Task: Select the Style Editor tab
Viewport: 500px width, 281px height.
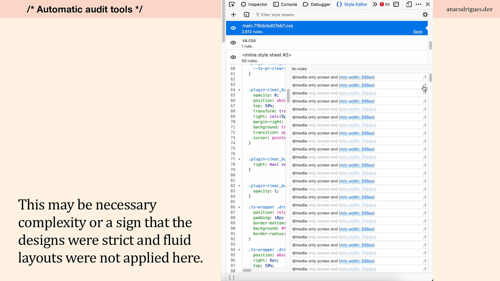Action: (352, 4)
